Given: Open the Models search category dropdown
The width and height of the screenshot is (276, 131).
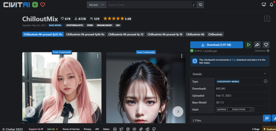Looking at the screenshot, I should point(96,5).
